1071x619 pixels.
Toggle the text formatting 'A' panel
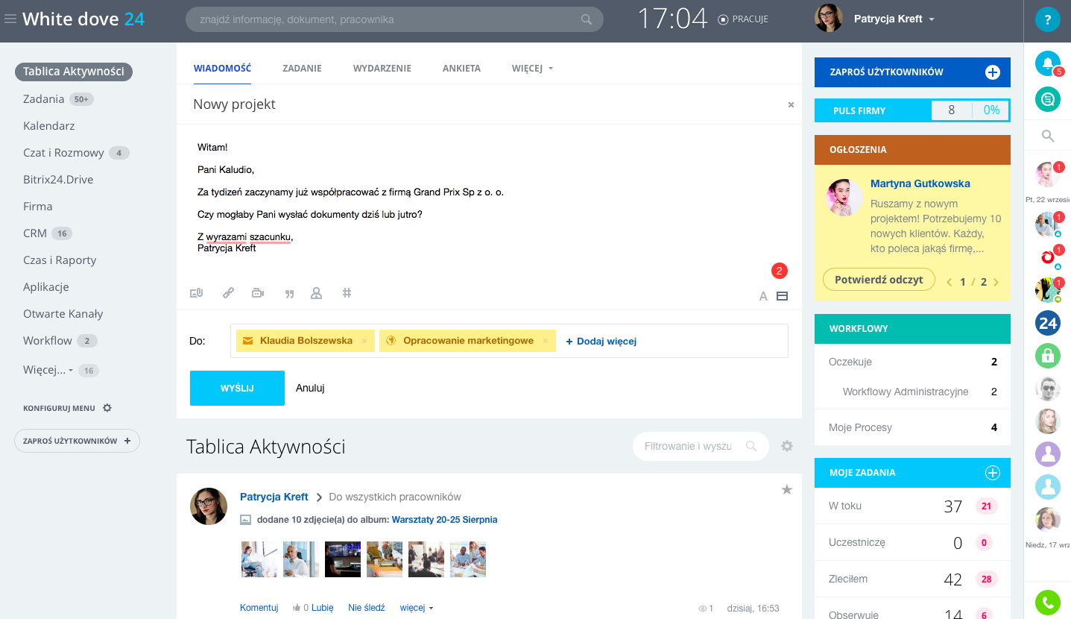click(763, 296)
